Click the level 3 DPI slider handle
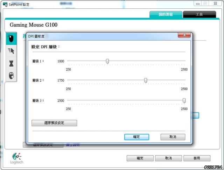The width and height of the screenshot is (224, 170). pos(184,101)
